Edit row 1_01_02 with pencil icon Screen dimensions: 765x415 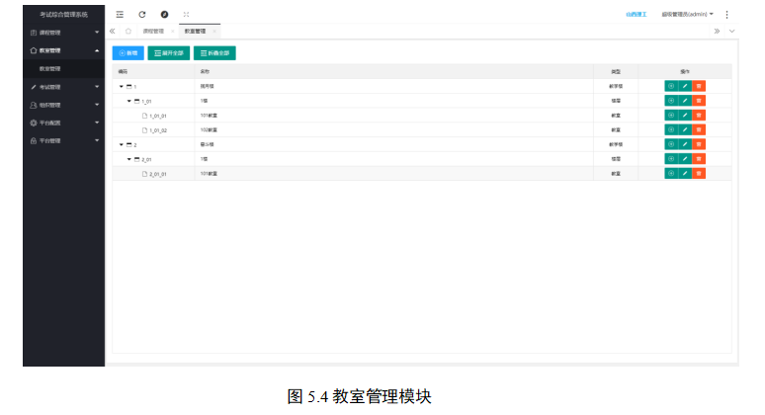point(685,129)
